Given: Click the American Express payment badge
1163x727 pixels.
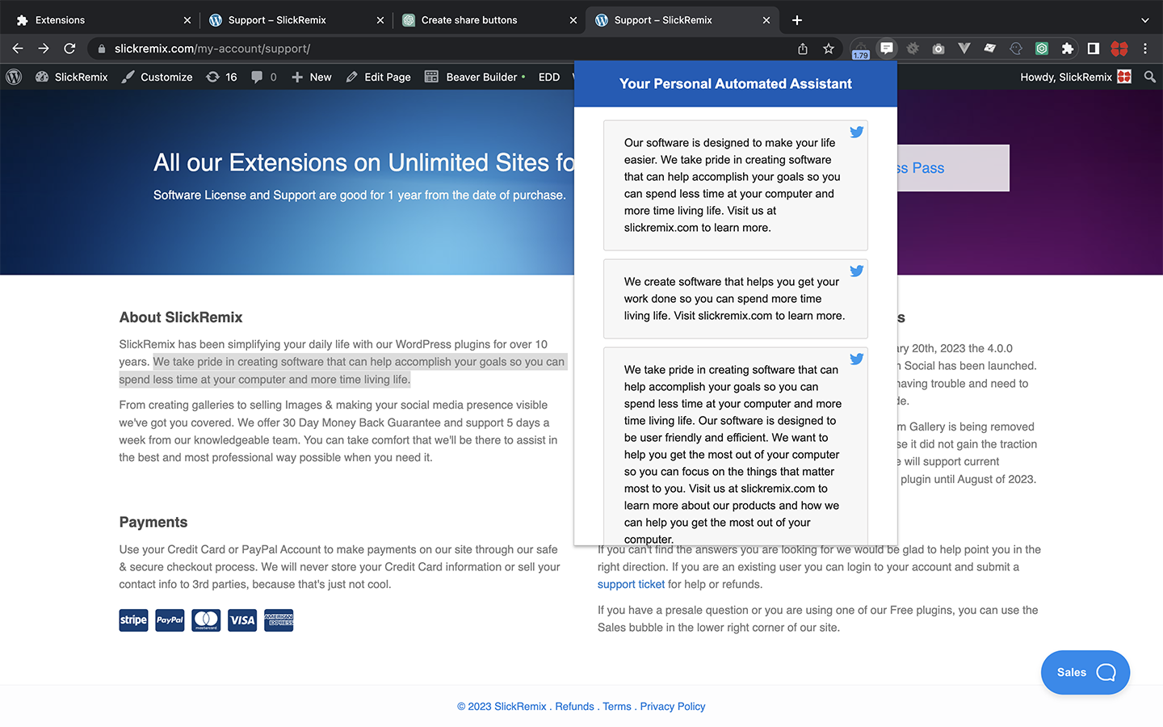Looking at the screenshot, I should coord(279,620).
